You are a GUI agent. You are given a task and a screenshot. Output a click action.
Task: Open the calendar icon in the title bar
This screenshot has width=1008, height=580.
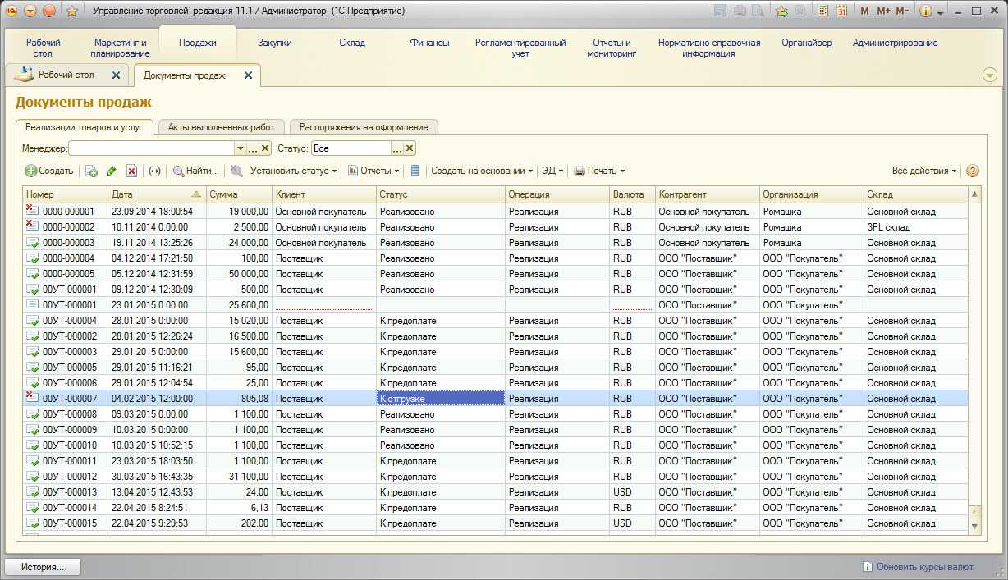click(x=841, y=11)
